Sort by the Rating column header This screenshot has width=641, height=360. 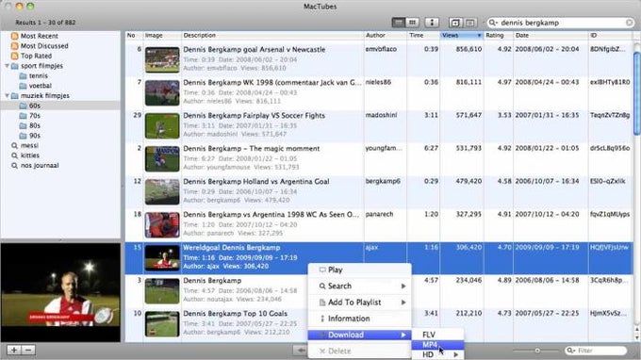pos(499,36)
